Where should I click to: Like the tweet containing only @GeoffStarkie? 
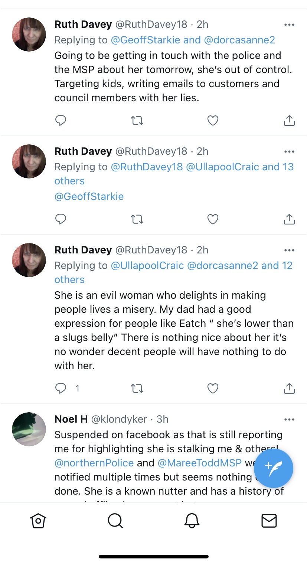tap(213, 219)
